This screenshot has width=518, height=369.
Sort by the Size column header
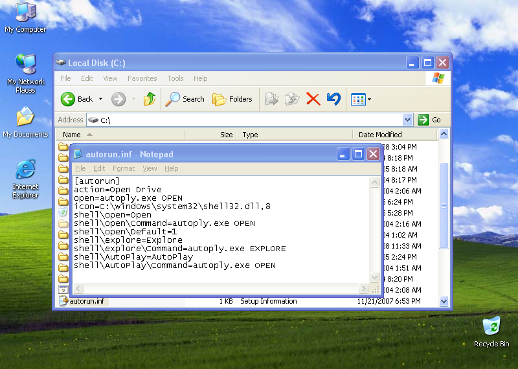click(x=210, y=135)
